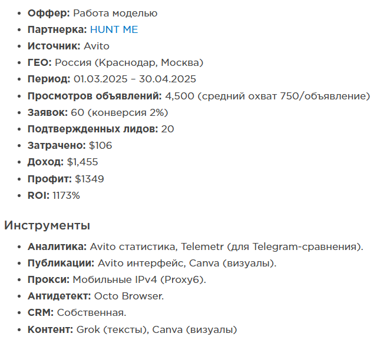Click the Затрачено $106 value
Viewport: 380px width, 350px height.
point(100,145)
